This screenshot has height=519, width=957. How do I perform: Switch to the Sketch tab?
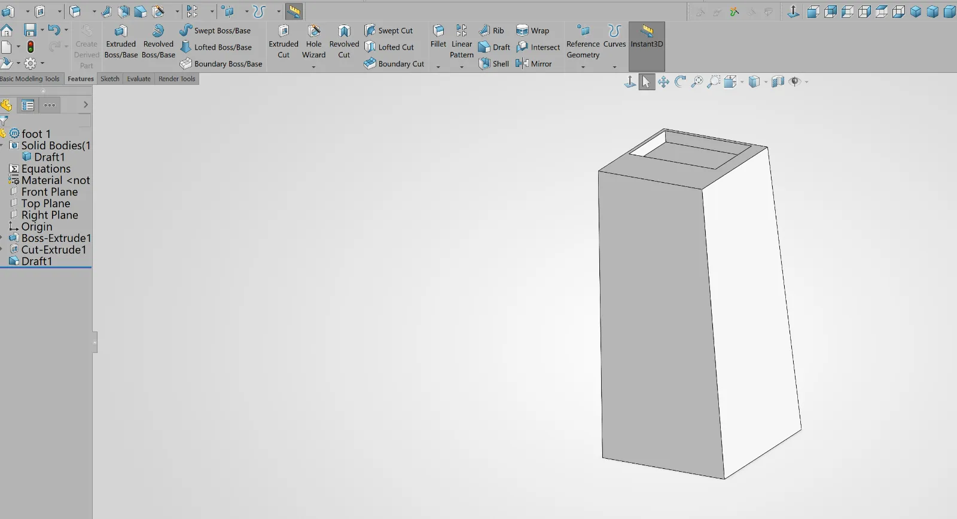point(110,79)
